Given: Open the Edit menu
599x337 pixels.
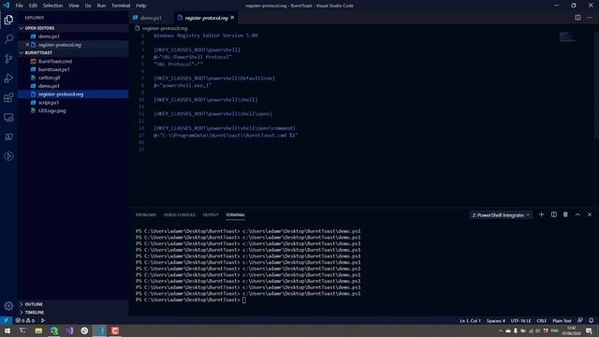Looking at the screenshot, I should (x=33, y=6).
